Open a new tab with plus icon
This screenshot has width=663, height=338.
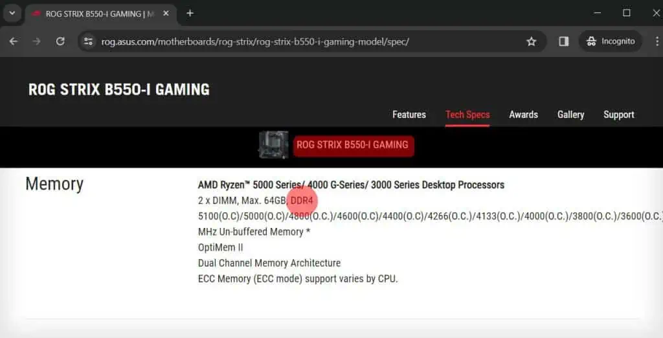(190, 14)
